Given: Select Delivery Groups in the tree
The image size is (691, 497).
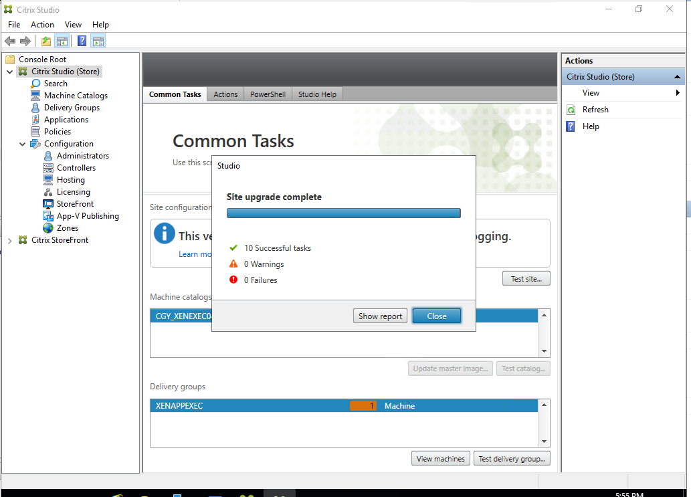Looking at the screenshot, I should (72, 108).
